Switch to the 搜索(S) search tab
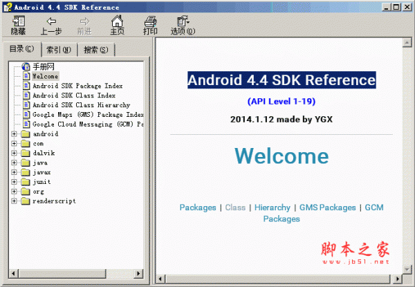Image resolution: width=415 pixels, height=287 pixels. point(96,50)
